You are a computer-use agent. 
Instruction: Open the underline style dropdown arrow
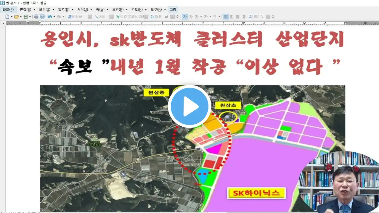pos(201,17)
